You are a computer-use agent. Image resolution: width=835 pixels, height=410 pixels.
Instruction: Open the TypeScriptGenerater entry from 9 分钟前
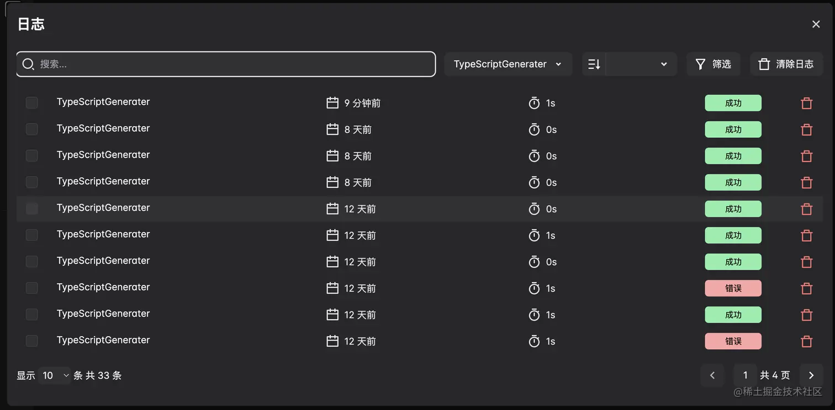[x=103, y=102]
